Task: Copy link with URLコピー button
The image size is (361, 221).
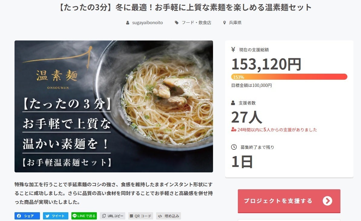Action: [x=113, y=216]
